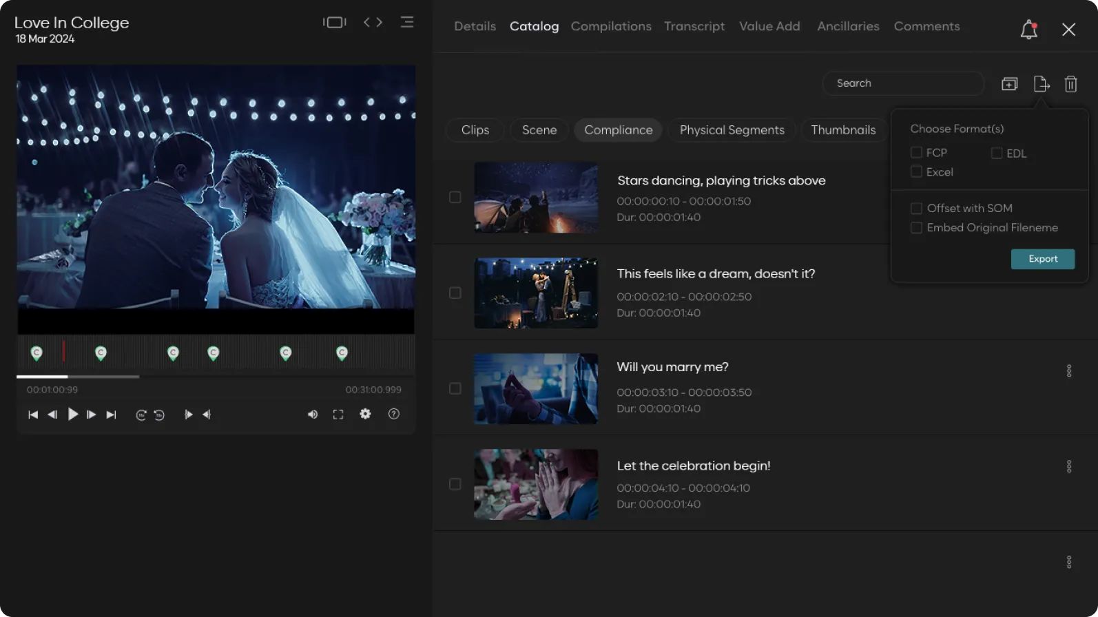Click the Export button
This screenshot has height=617, width=1098.
point(1043,259)
